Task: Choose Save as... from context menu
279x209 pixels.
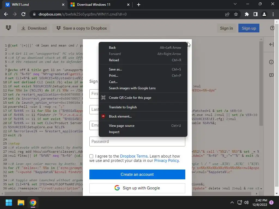Action: (x=143, y=69)
